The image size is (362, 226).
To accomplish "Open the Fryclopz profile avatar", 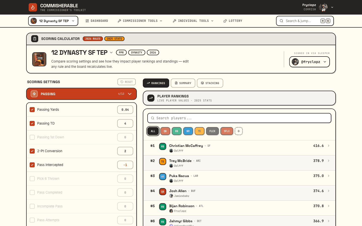I will [323, 7].
